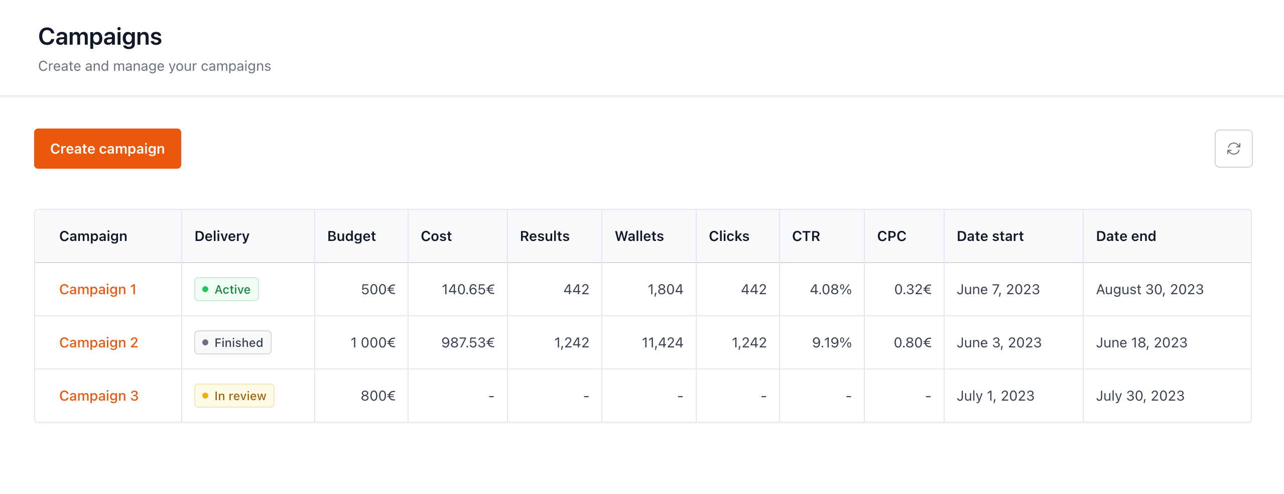The image size is (1284, 494).
Task: Select the Campaign column header
Action: coord(93,236)
